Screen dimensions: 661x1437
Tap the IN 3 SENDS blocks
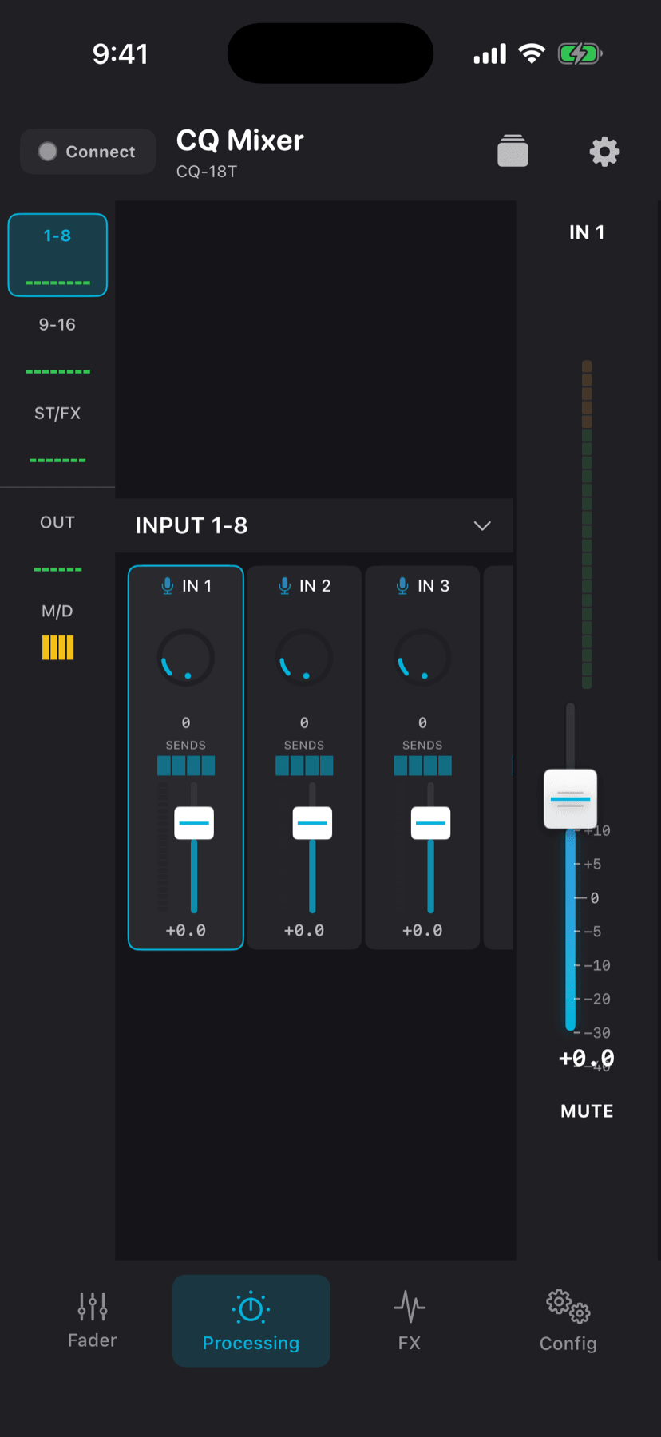(x=422, y=766)
